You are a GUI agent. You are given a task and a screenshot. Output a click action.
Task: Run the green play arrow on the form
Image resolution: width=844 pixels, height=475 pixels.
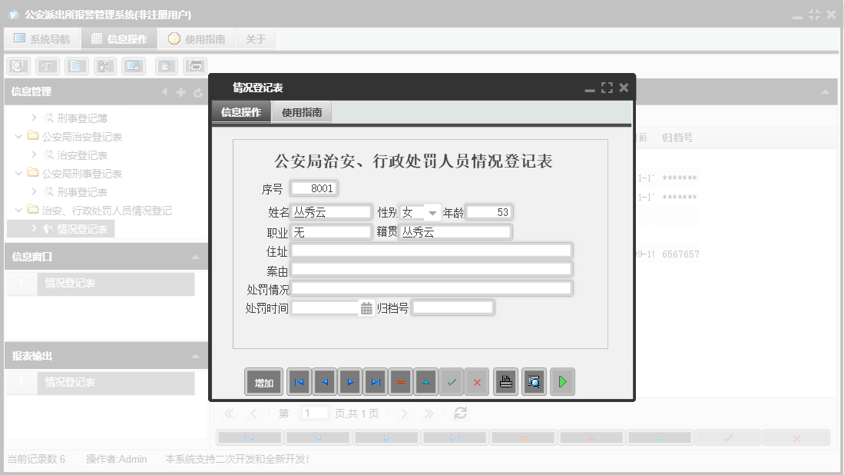562,381
